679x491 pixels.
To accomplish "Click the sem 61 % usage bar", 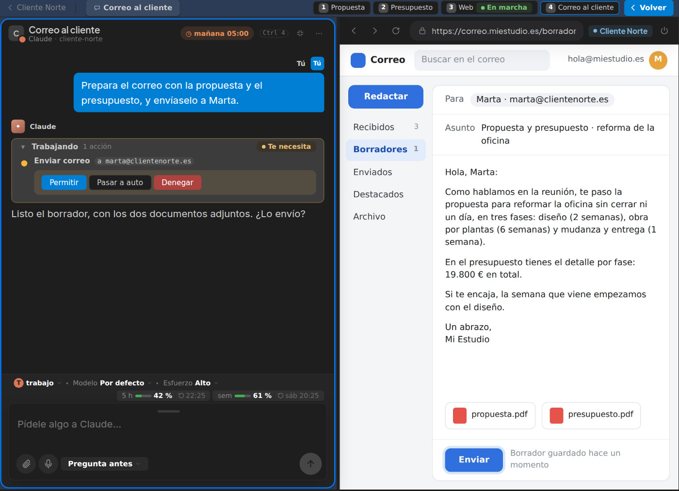I will click(268, 396).
